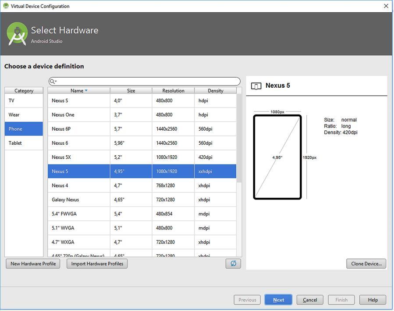Click the Size column header
This screenshot has width=394, height=311.
point(131,90)
